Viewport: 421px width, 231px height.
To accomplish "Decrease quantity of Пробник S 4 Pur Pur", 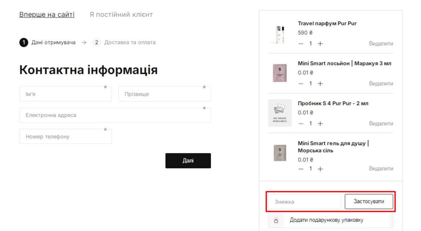I will 301,123.
